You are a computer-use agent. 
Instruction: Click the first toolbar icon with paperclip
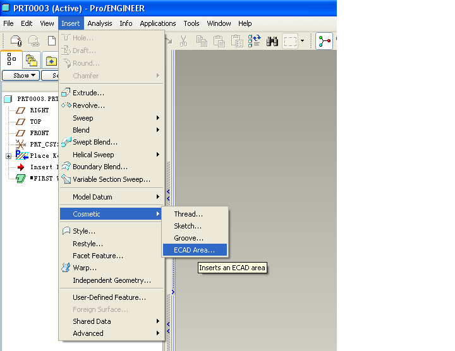tap(16, 41)
